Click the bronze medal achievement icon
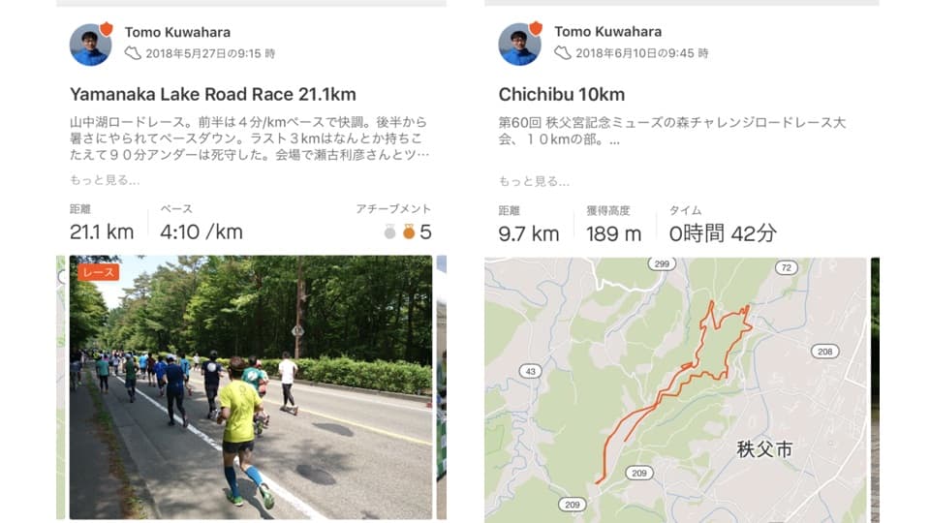Image resolution: width=930 pixels, height=523 pixels. 409,231
